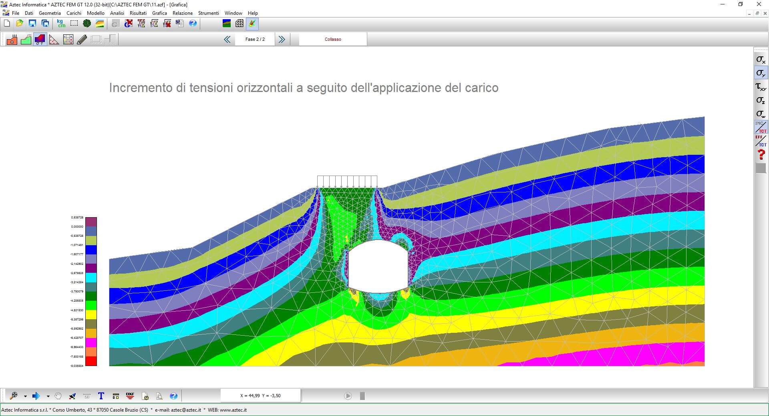The width and height of the screenshot is (769, 416).
Task: Click the kg/cm units icon
Action: pos(61,24)
